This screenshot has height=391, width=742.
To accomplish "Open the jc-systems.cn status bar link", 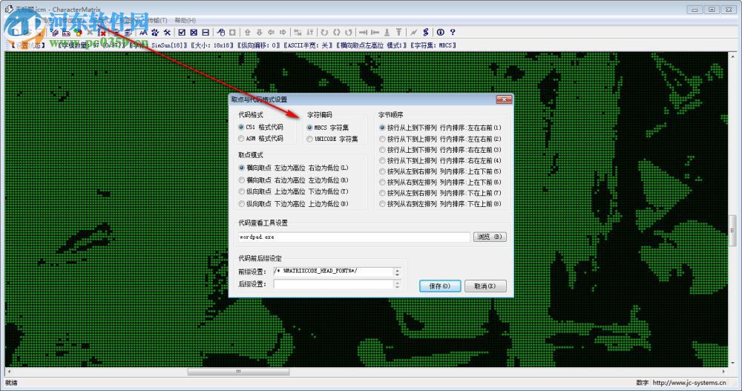I will [689, 383].
